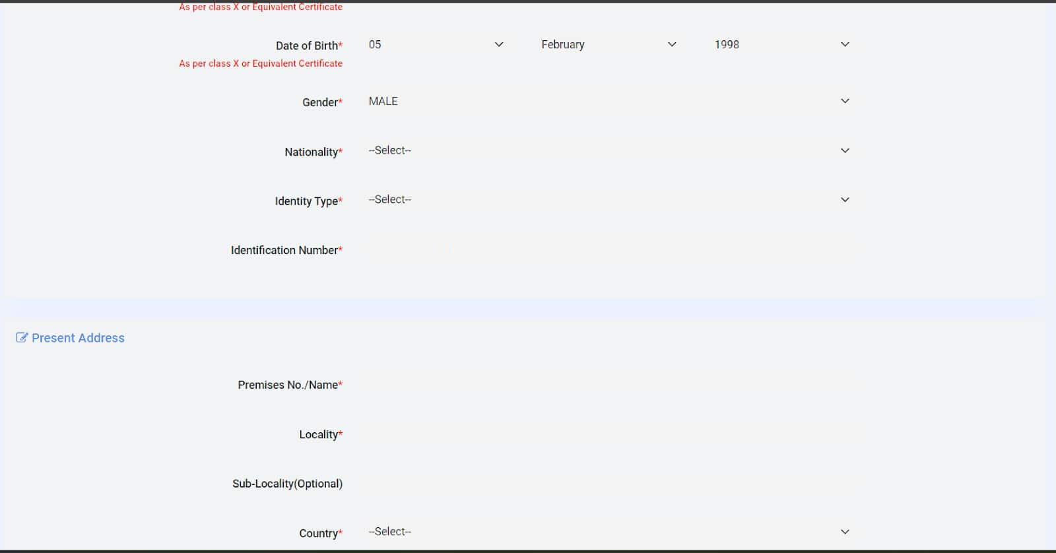Image resolution: width=1056 pixels, height=553 pixels.
Task: Click the Locality input field
Action: (609, 434)
